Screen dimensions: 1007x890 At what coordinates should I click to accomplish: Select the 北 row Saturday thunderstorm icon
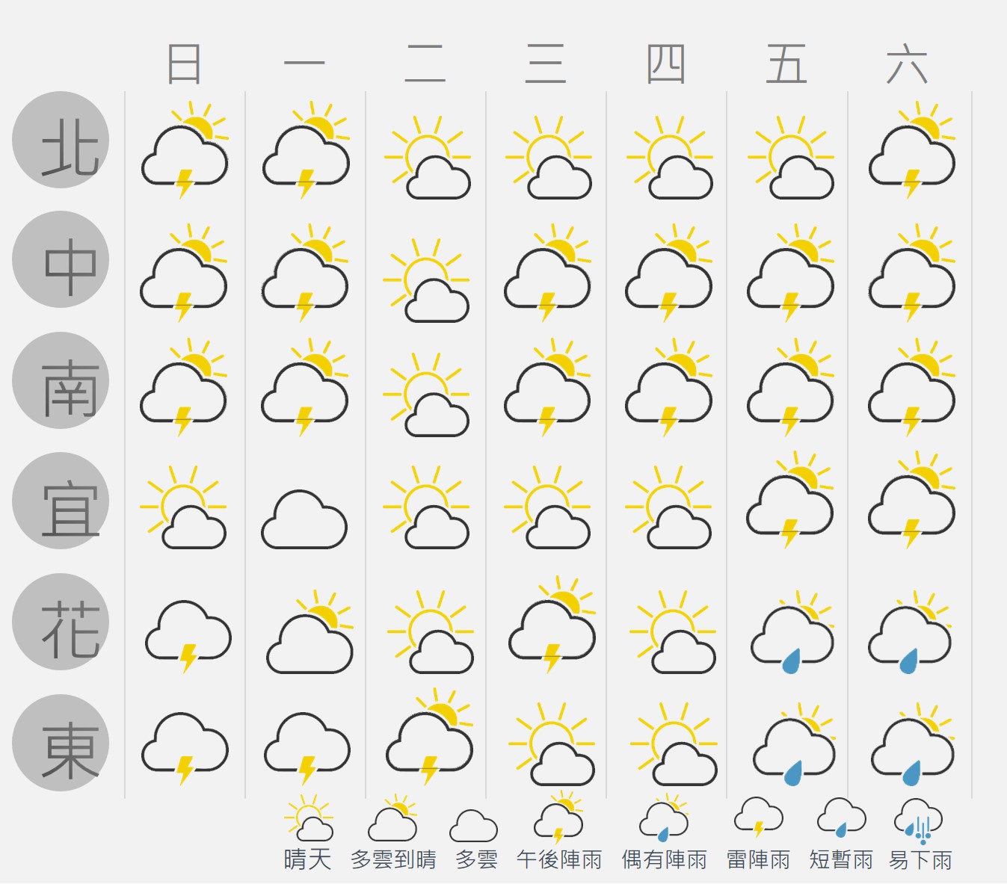(912, 150)
